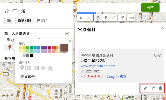
Task: Select the star icon shape
Action: (50, 68)
